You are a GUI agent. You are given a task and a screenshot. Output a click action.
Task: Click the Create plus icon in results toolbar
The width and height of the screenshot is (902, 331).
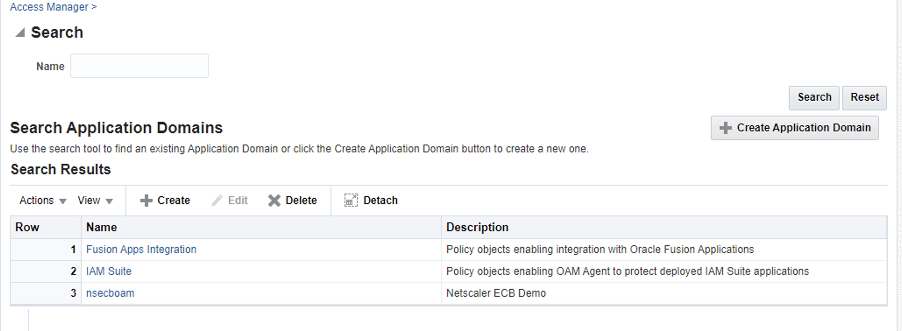tap(146, 201)
